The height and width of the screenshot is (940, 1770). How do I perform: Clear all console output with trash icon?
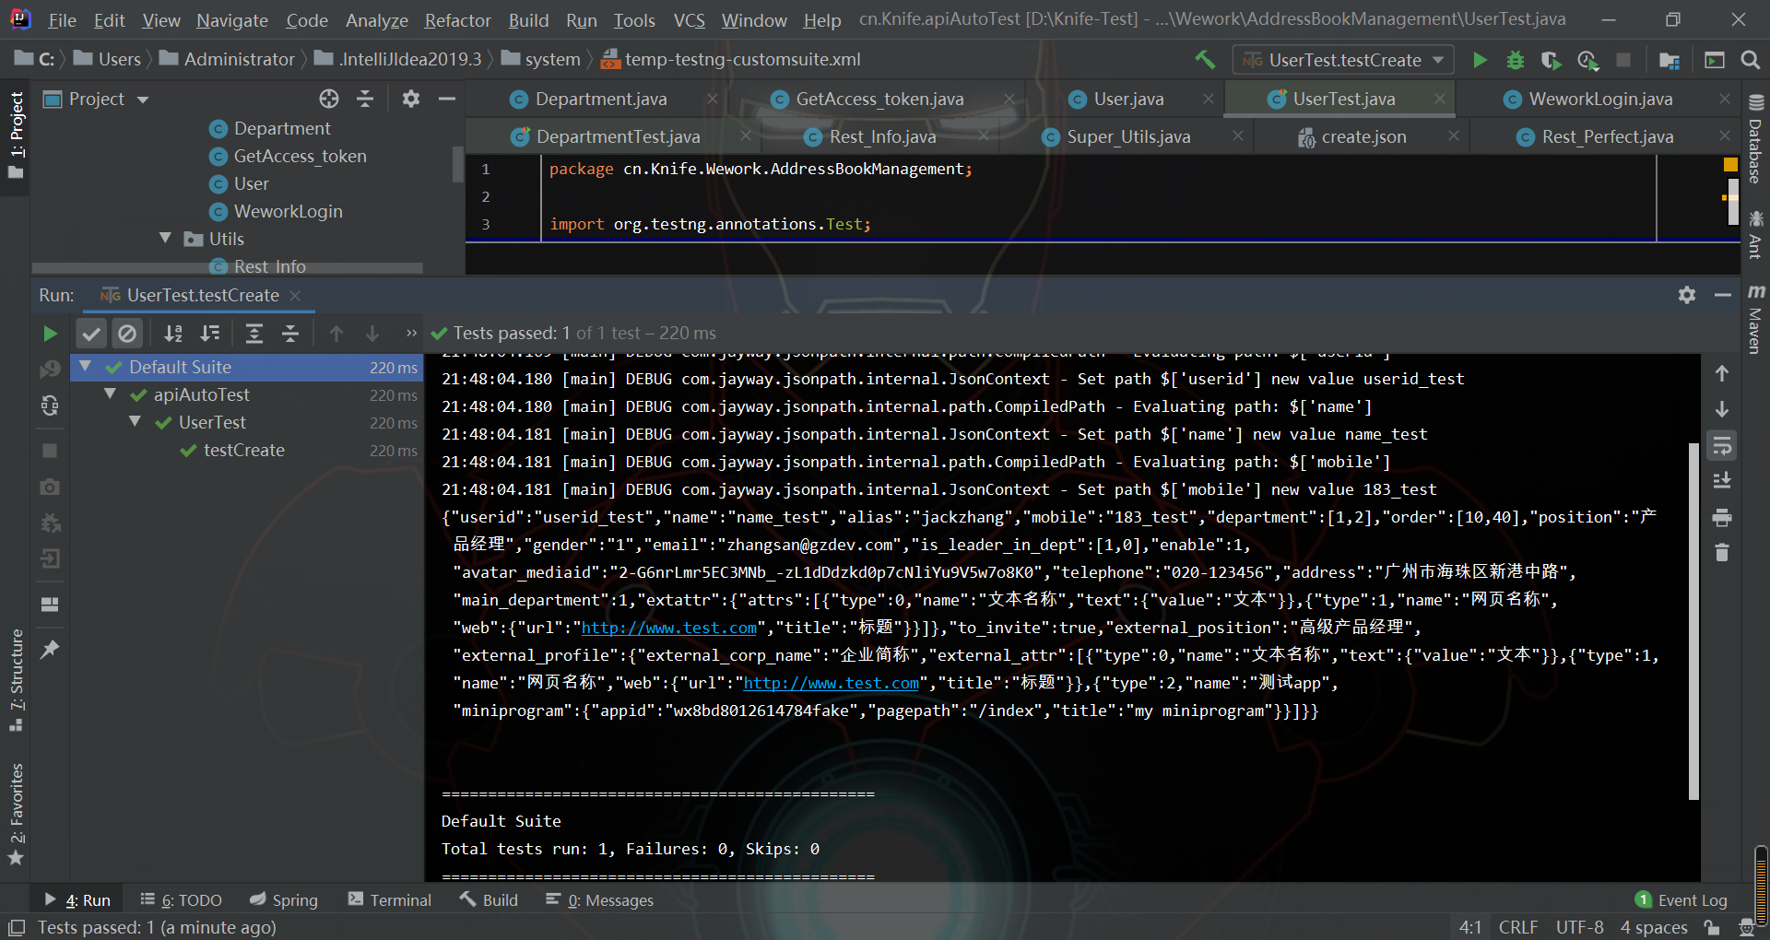click(1721, 553)
